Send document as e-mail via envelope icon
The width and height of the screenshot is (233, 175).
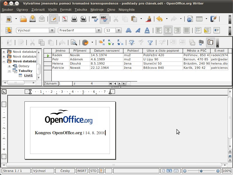(42, 19)
